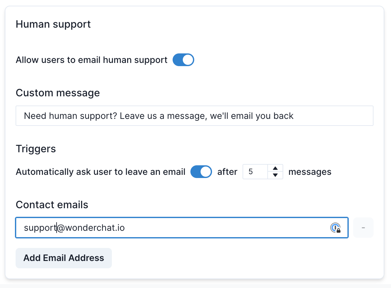Increase message count with the up arrow
The image size is (391, 288).
coord(276,168)
